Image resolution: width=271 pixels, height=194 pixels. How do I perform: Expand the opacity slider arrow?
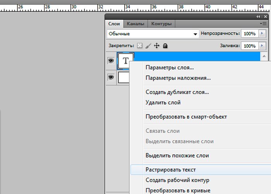tap(263, 34)
